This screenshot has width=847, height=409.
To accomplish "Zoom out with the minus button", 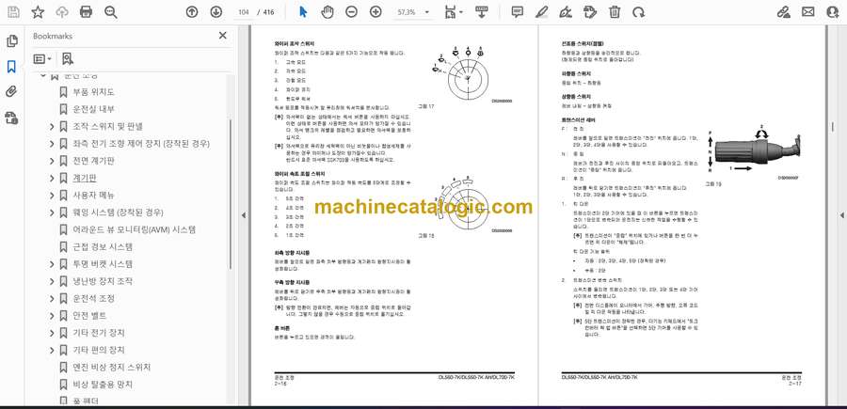I will point(352,12).
